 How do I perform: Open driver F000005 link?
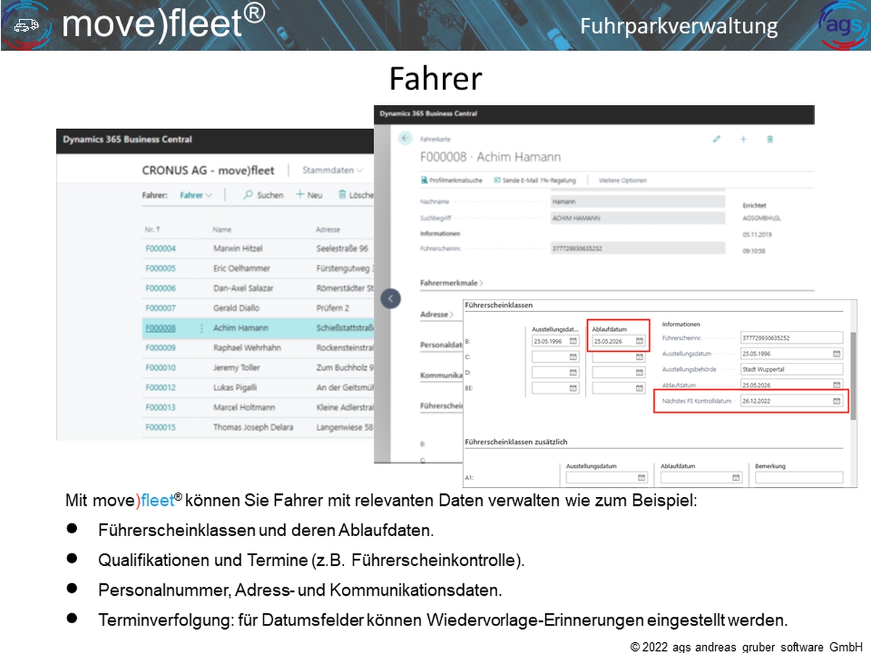point(160,268)
